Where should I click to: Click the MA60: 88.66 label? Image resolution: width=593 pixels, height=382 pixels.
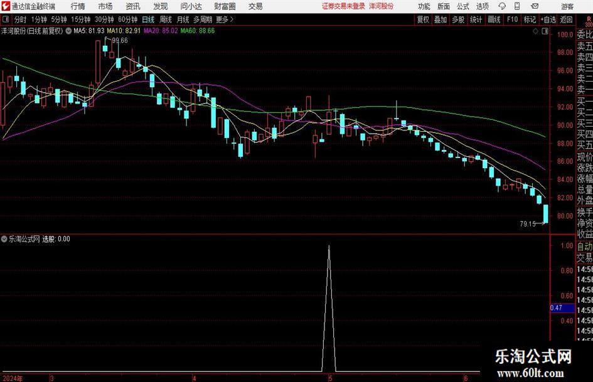[x=197, y=31]
